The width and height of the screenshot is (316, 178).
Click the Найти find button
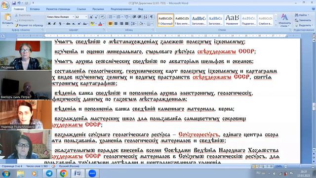[x=302, y=15]
